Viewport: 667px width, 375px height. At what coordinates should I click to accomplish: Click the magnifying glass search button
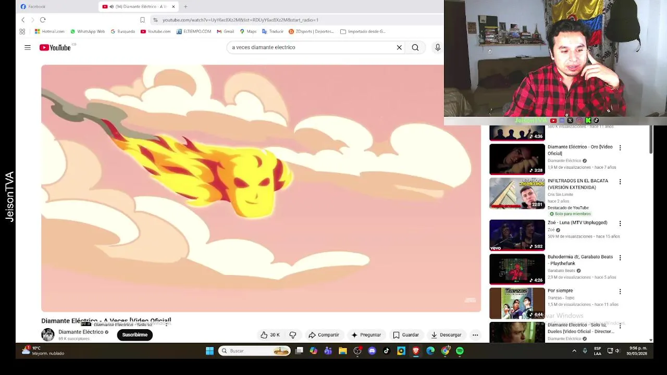click(x=415, y=47)
